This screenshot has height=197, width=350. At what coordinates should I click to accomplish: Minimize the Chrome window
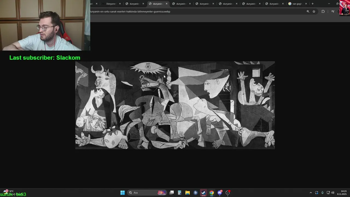pyautogui.click(x=329, y=4)
